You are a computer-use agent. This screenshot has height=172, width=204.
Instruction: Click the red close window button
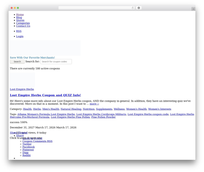point(12,8)
